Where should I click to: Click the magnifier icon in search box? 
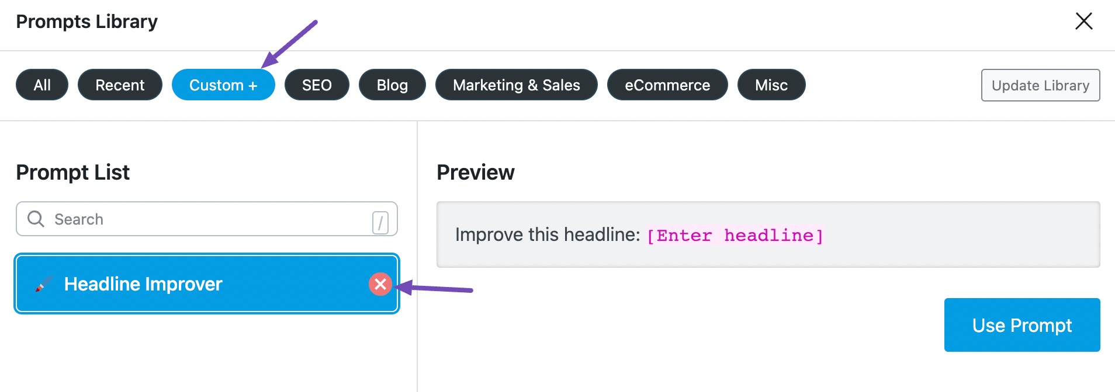pos(36,219)
